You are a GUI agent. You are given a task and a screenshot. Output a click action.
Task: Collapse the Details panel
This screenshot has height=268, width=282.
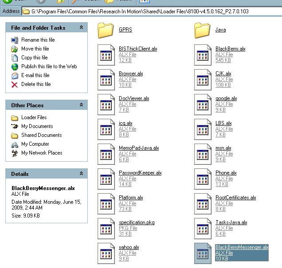(x=81, y=174)
